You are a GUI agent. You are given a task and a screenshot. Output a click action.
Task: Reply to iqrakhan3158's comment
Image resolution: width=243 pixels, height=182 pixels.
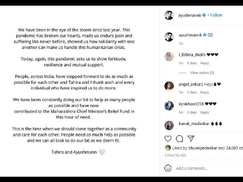pyautogui.click(x=205, y=112)
